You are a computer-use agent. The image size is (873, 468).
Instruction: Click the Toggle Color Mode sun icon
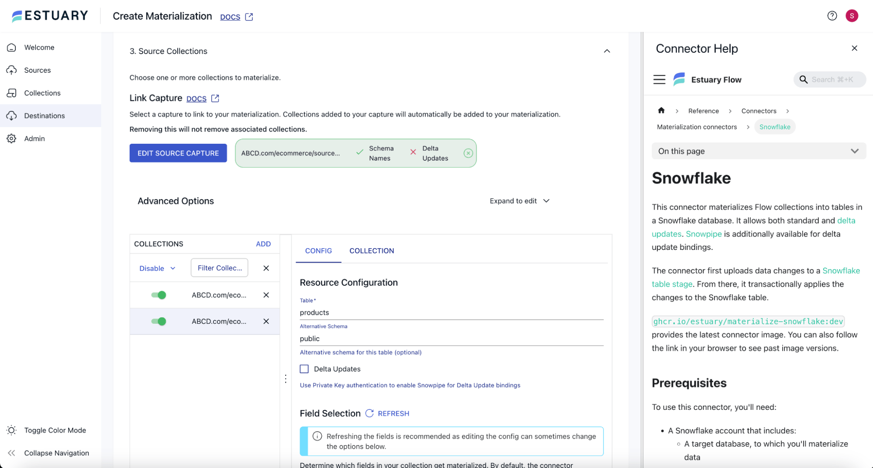pyautogui.click(x=12, y=430)
